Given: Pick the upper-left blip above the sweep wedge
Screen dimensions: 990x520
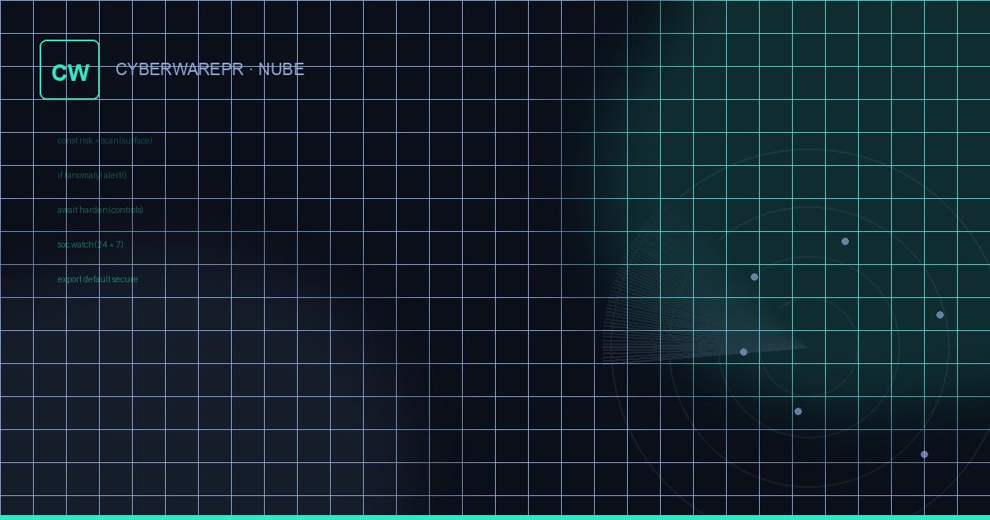Looking at the screenshot, I should click(x=754, y=277).
